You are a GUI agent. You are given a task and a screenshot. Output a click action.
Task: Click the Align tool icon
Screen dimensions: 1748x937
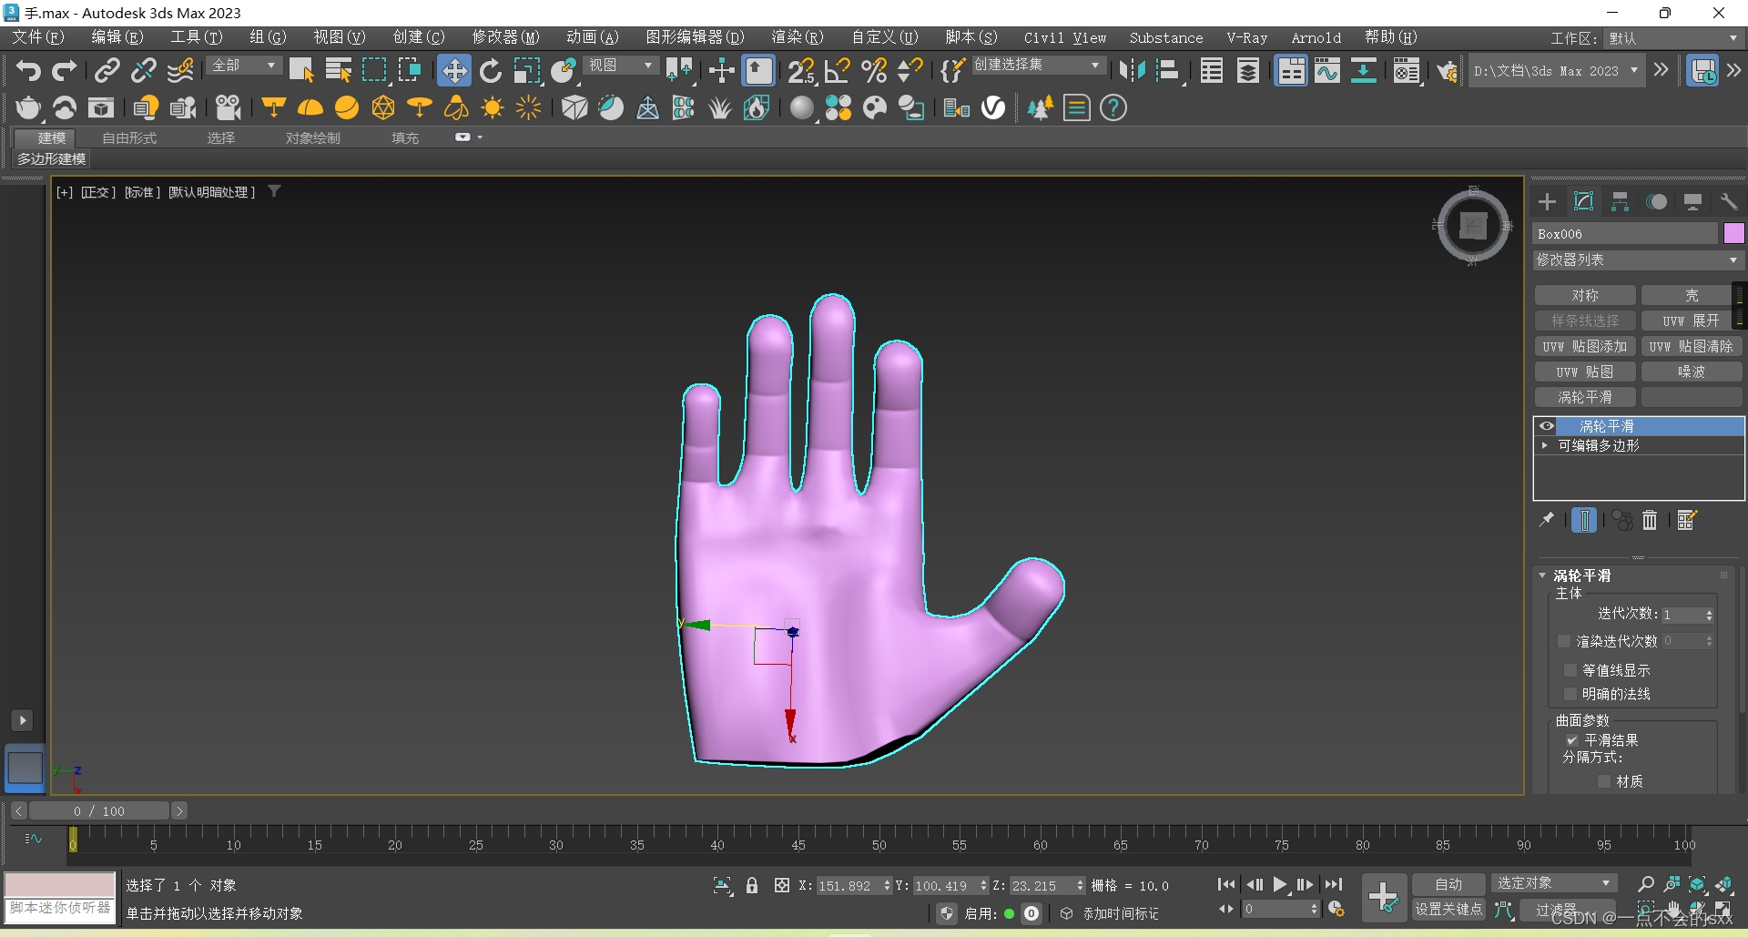tap(1168, 71)
